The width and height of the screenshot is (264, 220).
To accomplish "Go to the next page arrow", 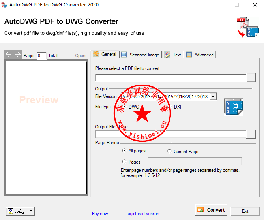I will [x=17, y=54].
